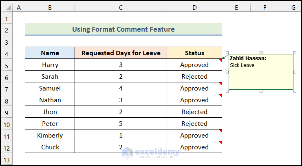The width and height of the screenshot is (302, 166).
Task: Click the Status header cell
Action: [x=194, y=53]
